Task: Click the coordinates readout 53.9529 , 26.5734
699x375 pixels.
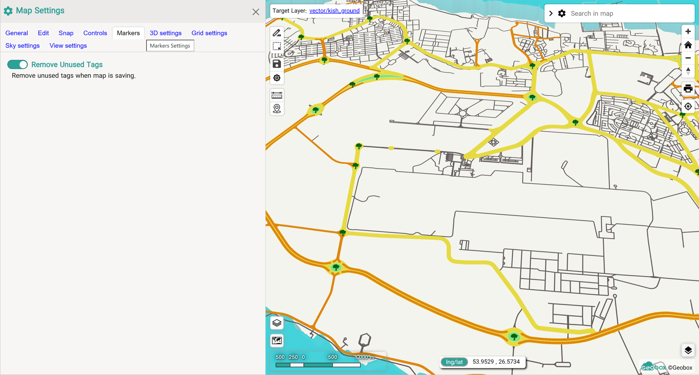Action: click(496, 362)
